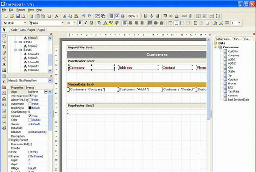Screen dimensions: 256x172
Task: Collapse the Band4 tree node
Action: 16,50
